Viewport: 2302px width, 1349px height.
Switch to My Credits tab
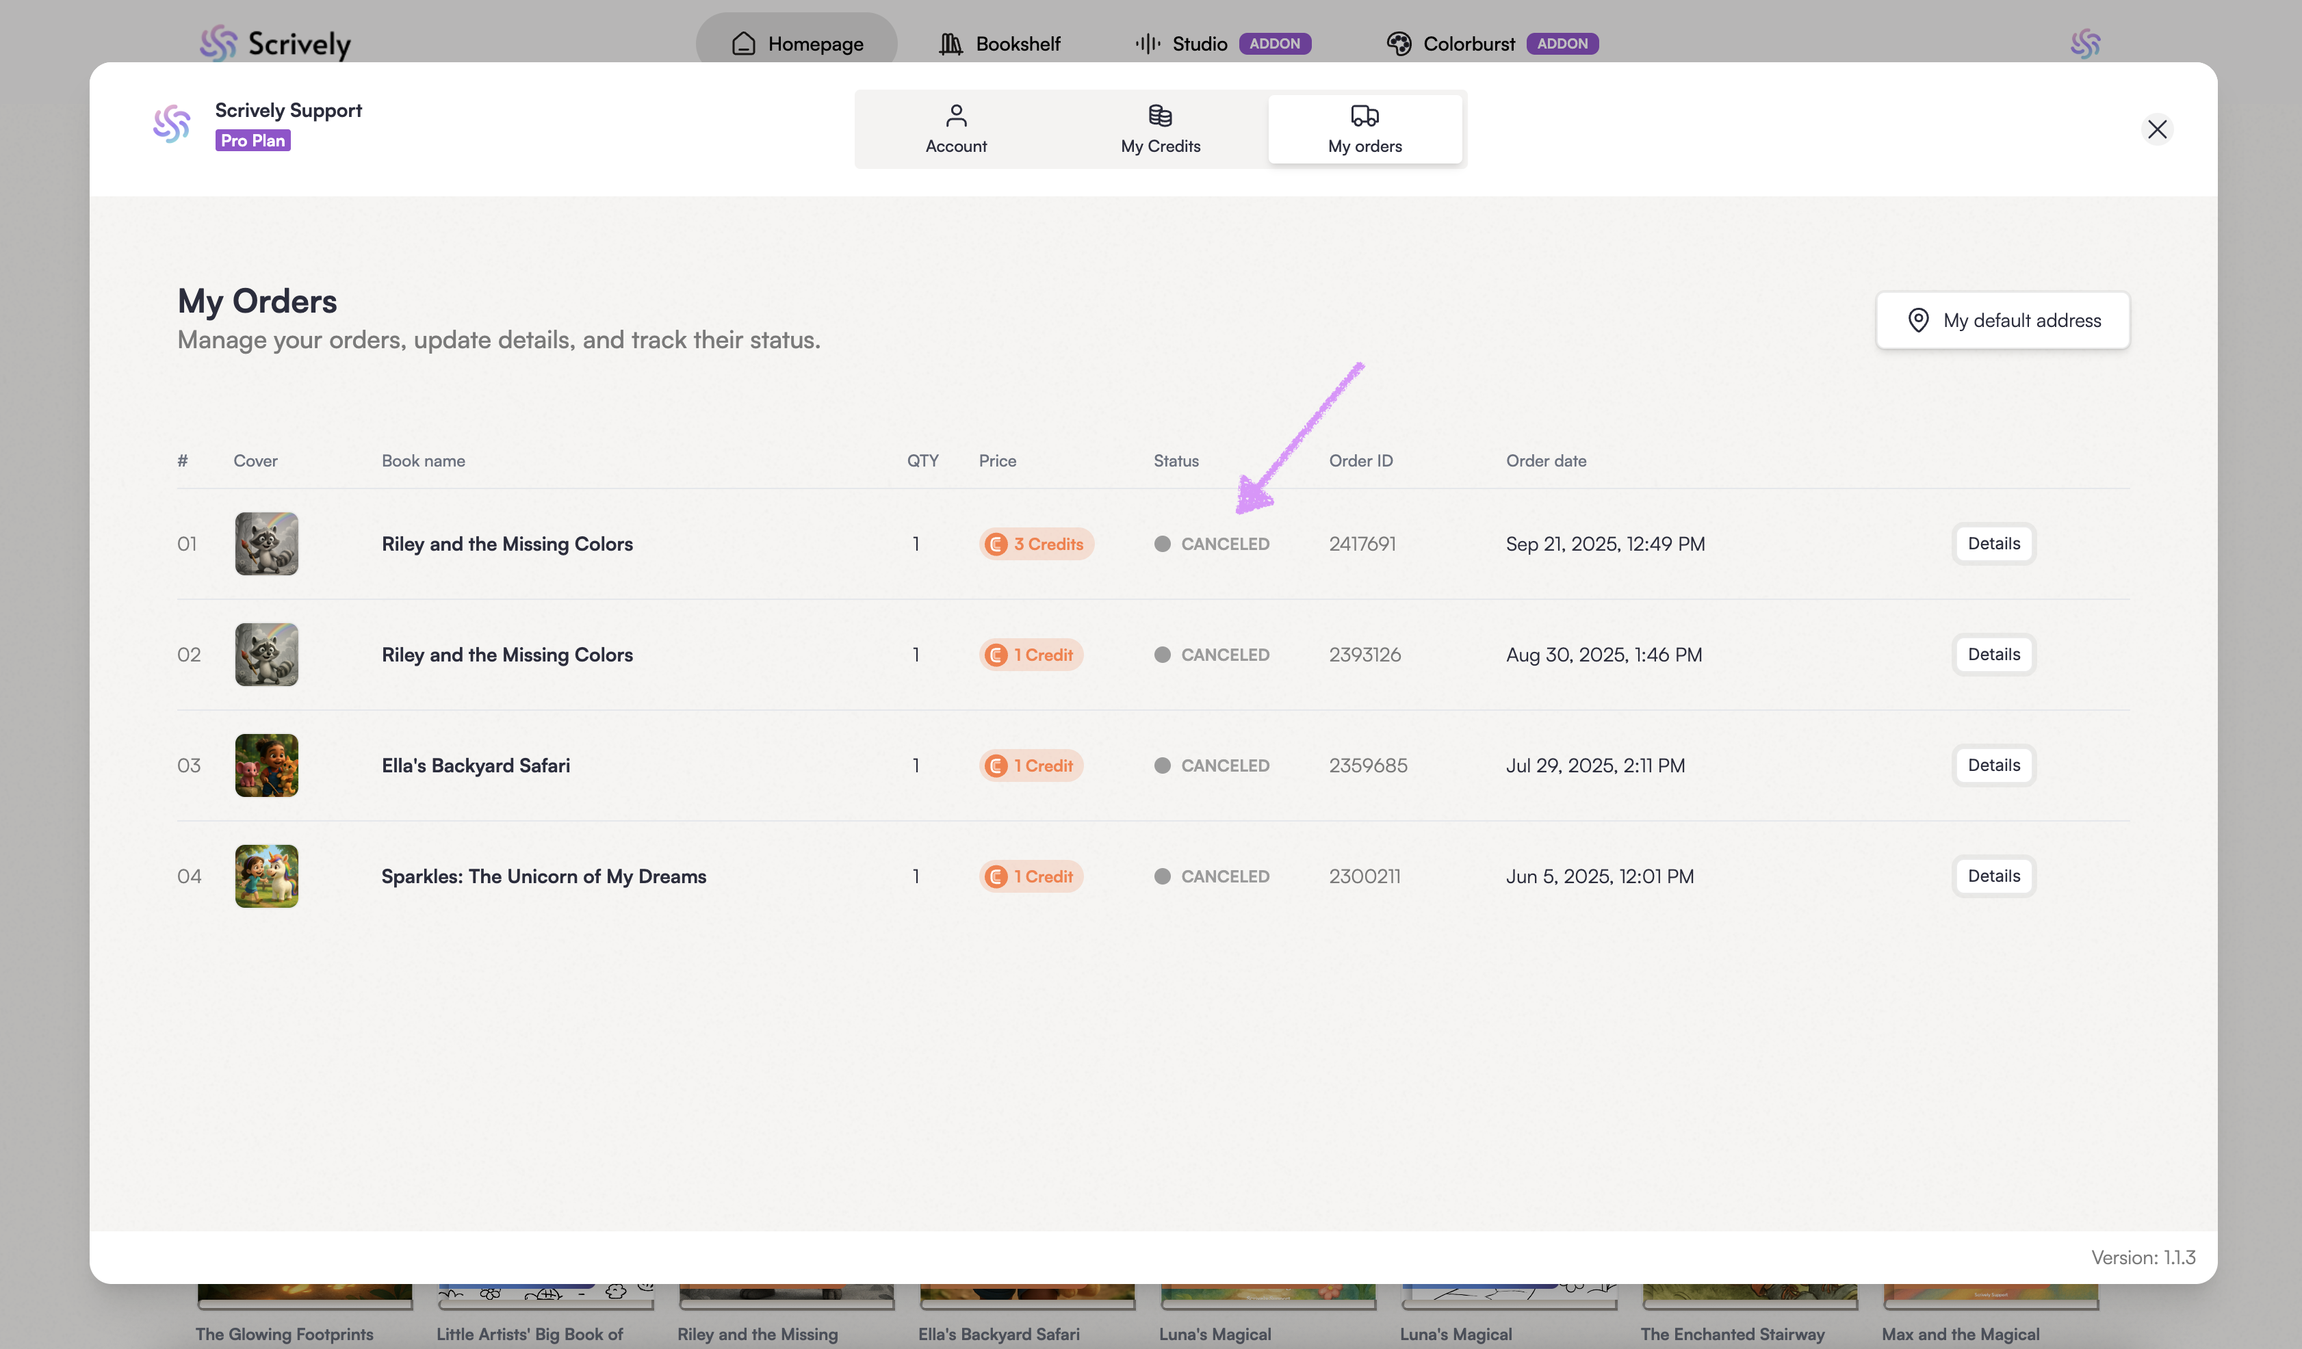(1160, 129)
